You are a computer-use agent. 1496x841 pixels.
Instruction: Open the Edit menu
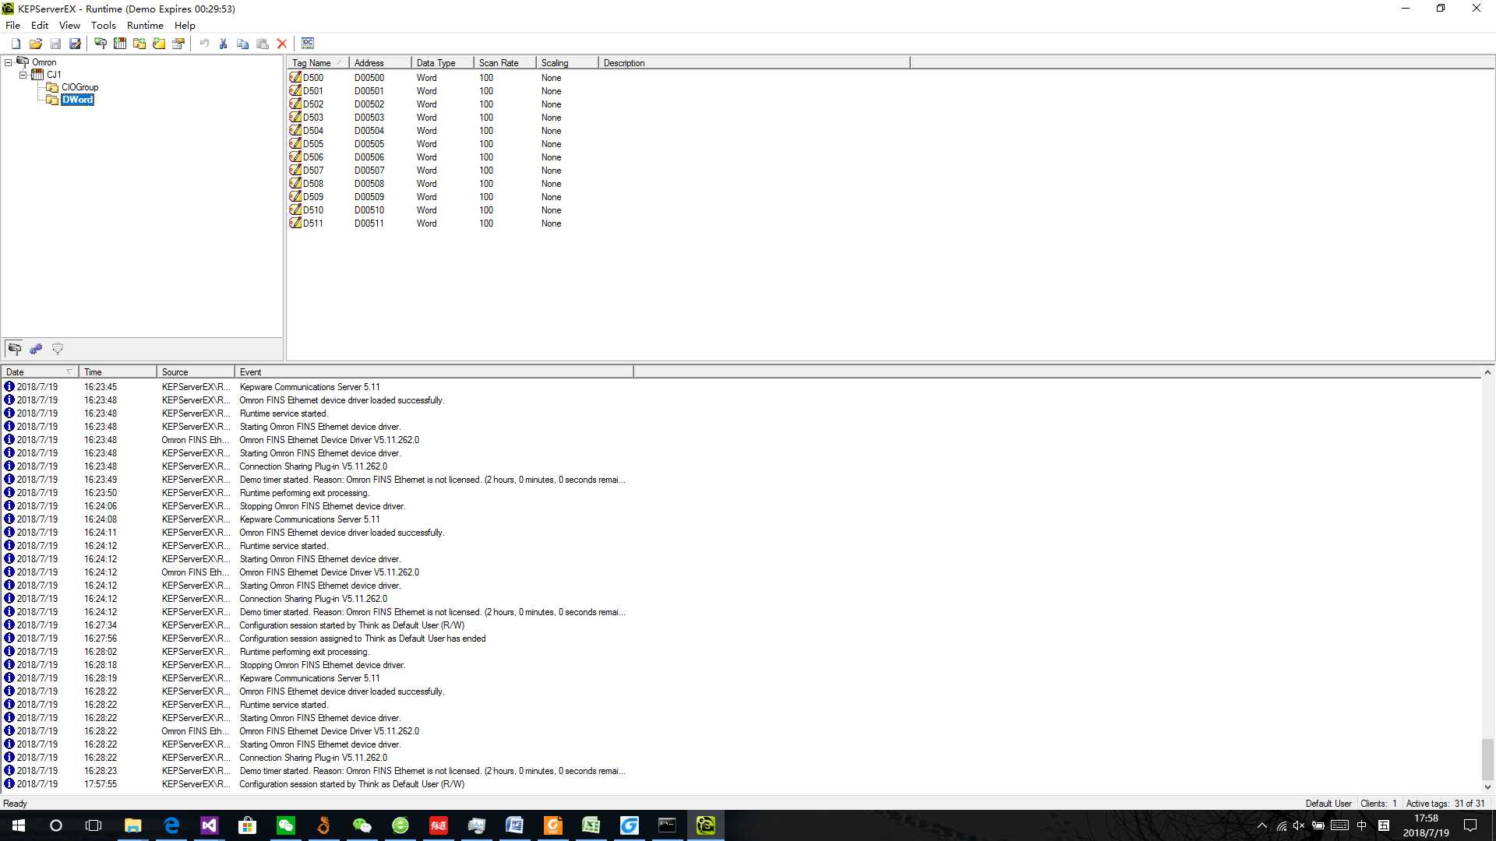[x=40, y=25]
